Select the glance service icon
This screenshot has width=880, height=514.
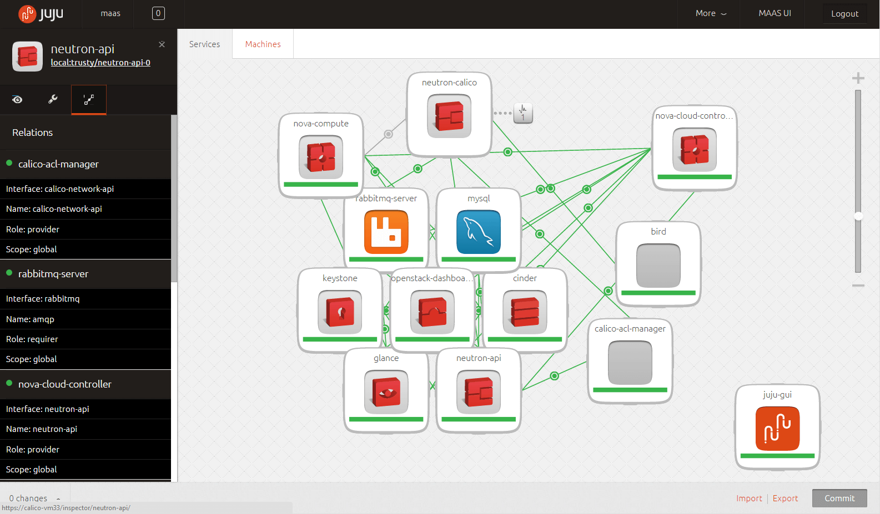pos(386,391)
